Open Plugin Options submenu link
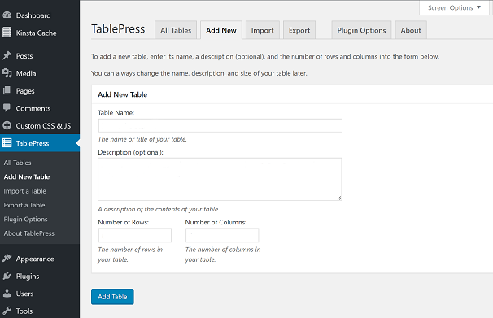The width and height of the screenshot is (493, 318). [25, 220]
